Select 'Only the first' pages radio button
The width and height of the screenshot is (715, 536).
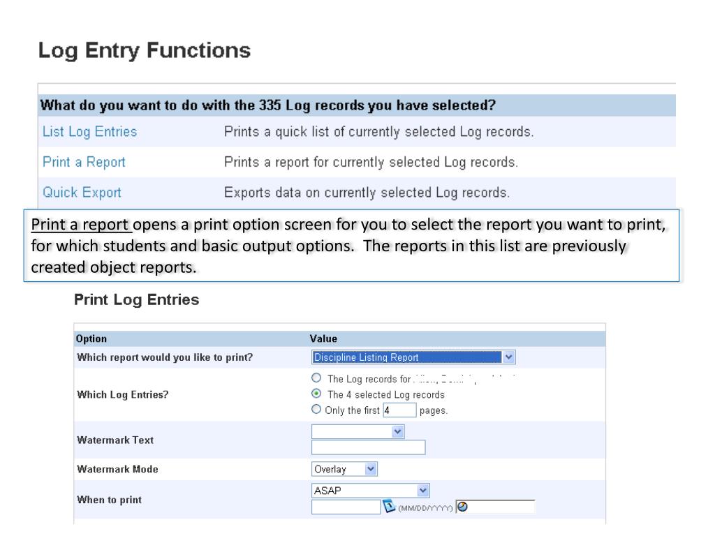(x=318, y=410)
